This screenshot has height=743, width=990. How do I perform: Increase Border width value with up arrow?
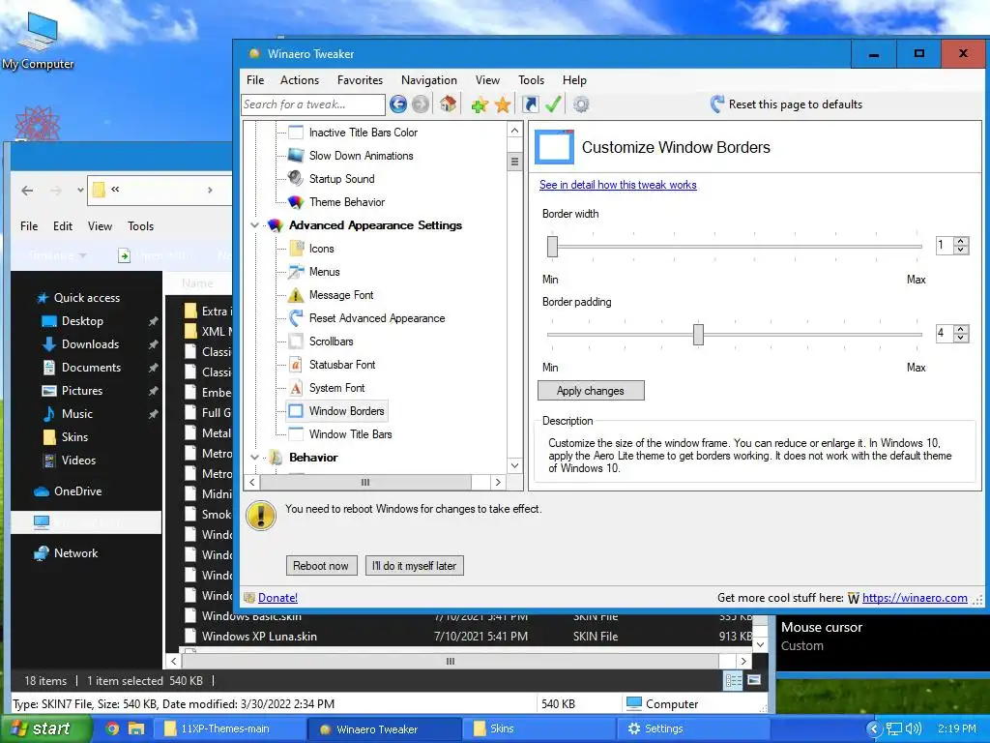click(x=960, y=241)
